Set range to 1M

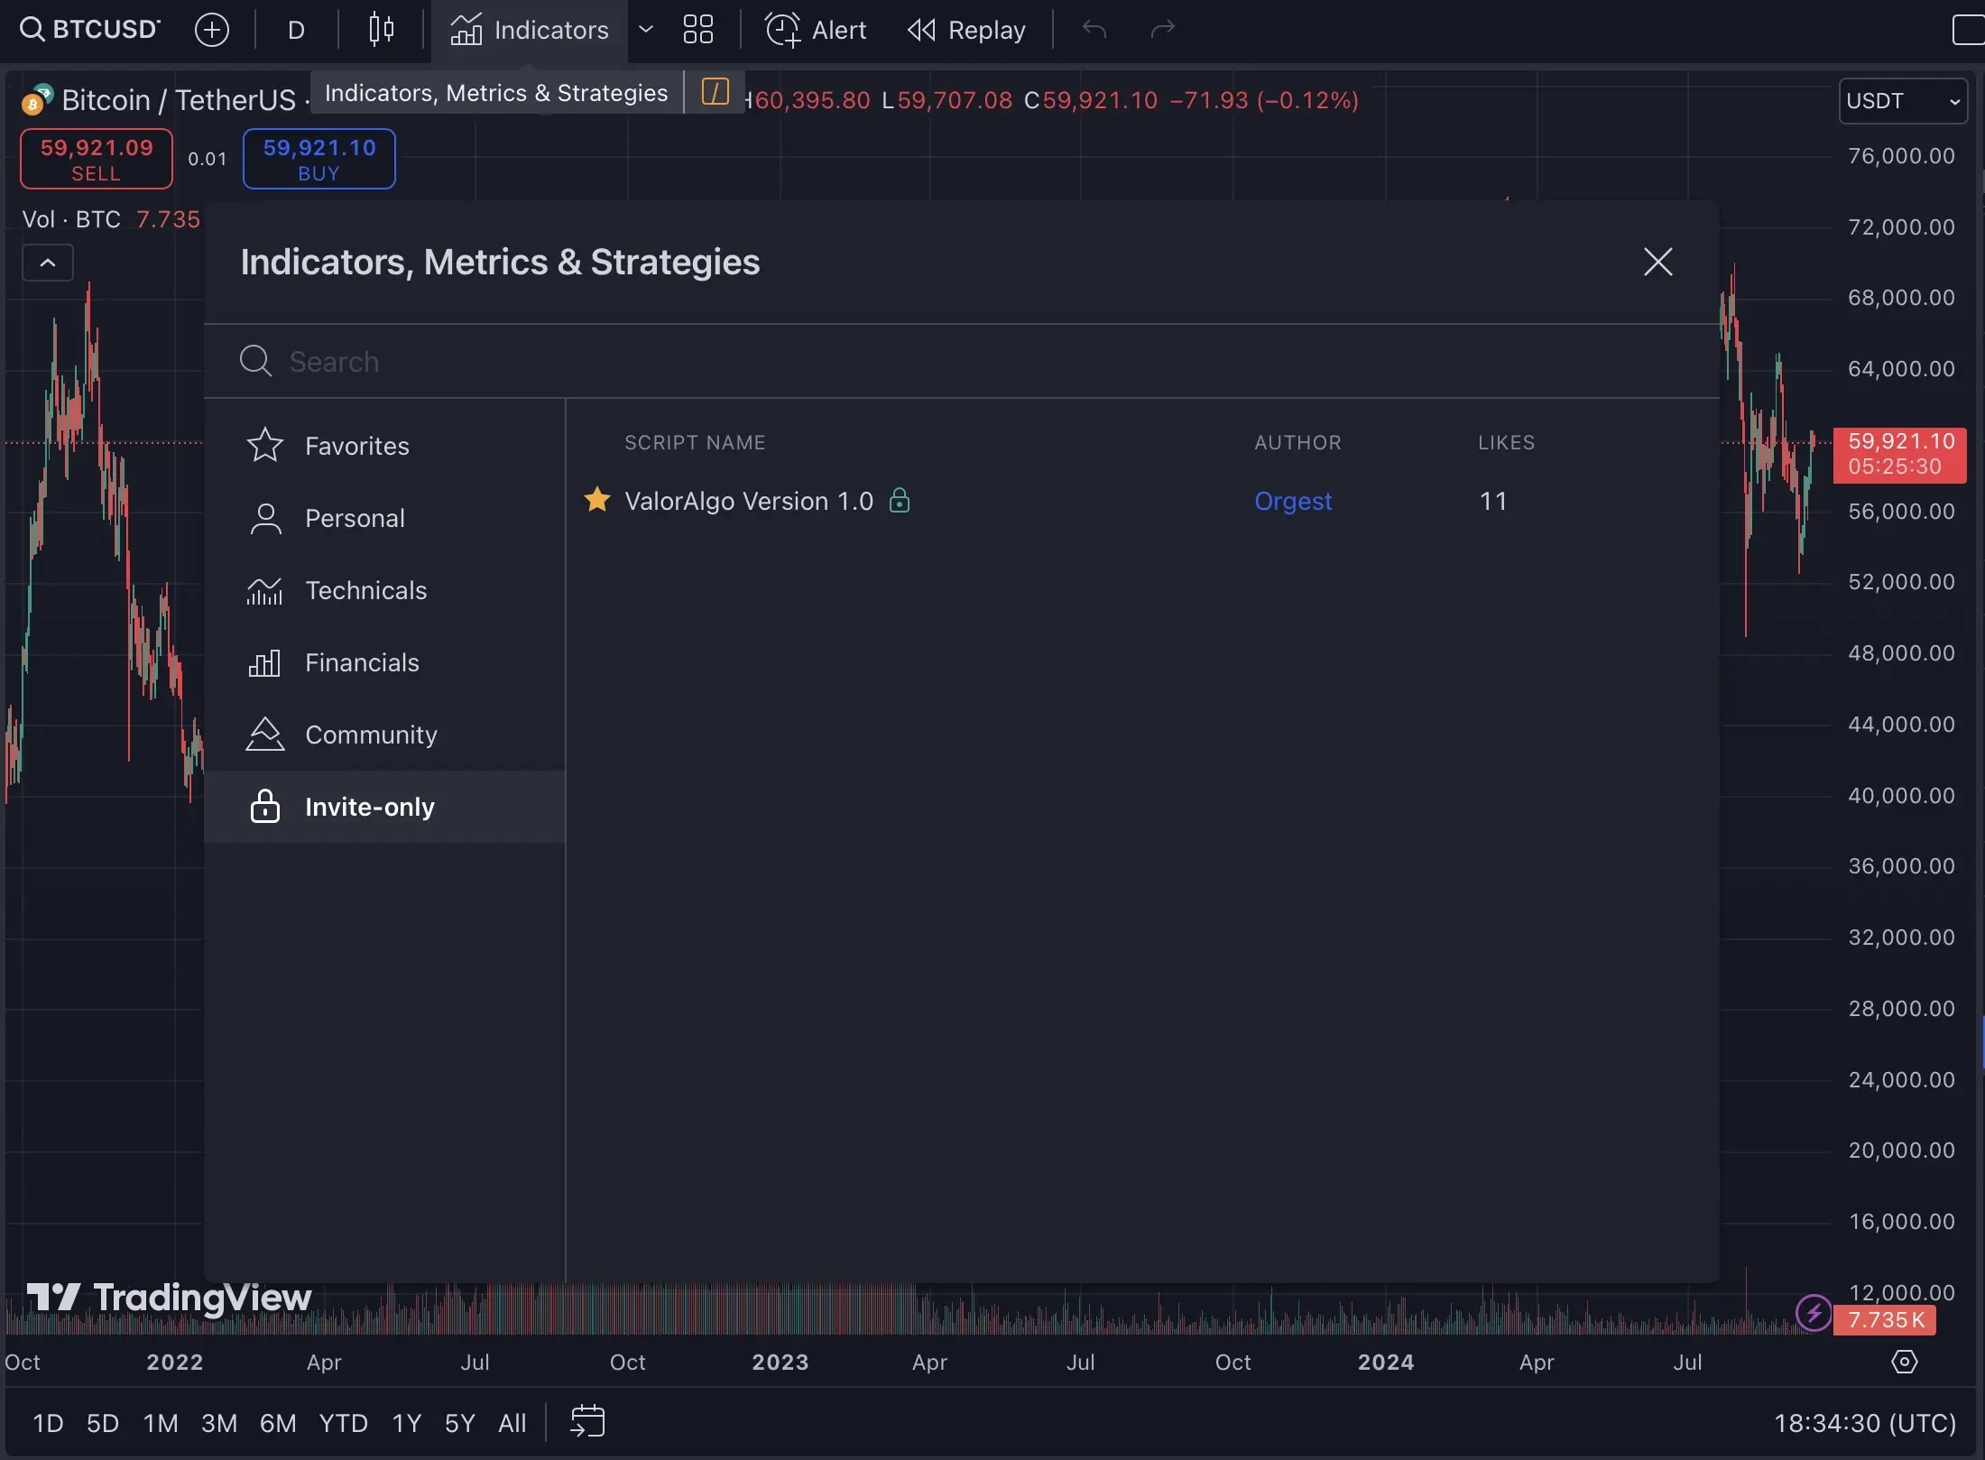[161, 1423]
